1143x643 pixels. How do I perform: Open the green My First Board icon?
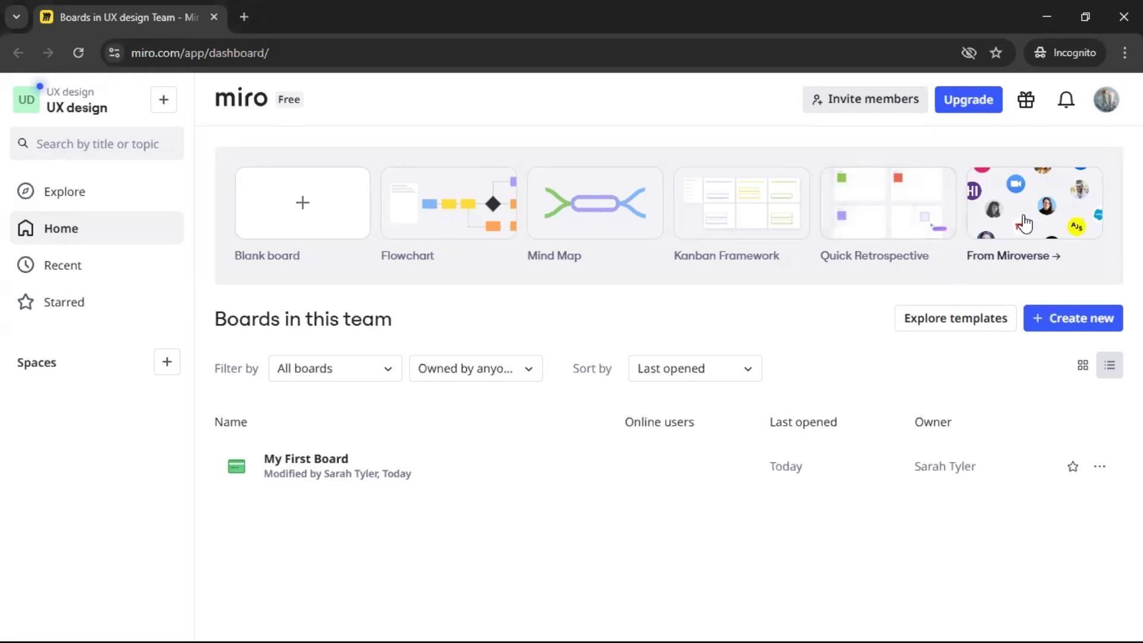[x=236, y=467]
